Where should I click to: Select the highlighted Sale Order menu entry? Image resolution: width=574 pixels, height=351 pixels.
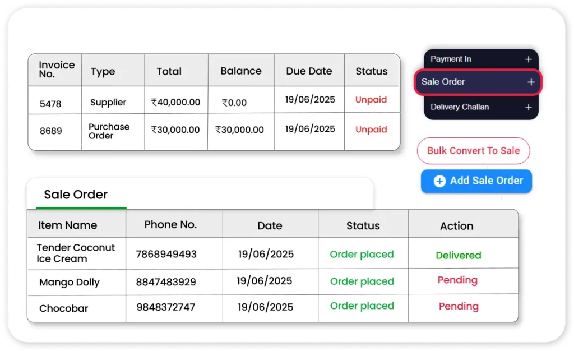point(443,82)
